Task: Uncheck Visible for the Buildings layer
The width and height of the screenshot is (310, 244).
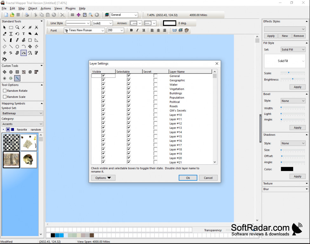Action: point(103,93)
